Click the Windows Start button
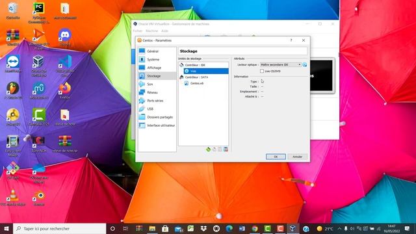This screenshot has width=416, height=234. [6, 229]
